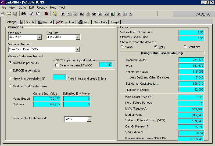
Task: Click the E toolbar icon
Action: pyautogui.click(x=125, y=14)
